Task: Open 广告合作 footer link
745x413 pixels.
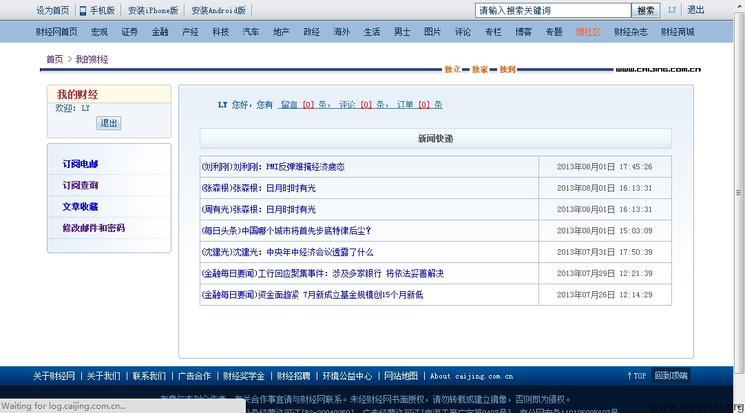Action: pyautogui.click(x=194, y=376)
